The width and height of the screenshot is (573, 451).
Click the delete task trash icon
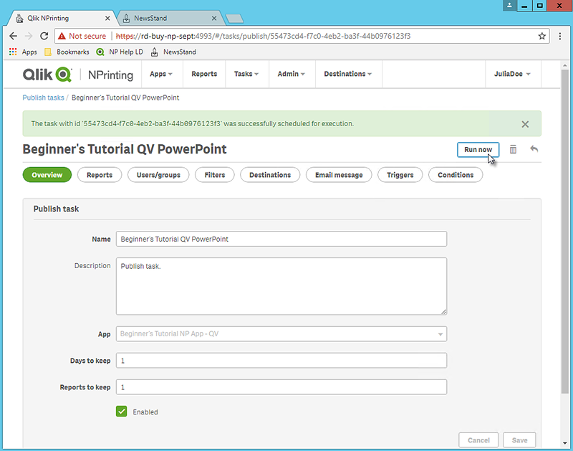tap(513, 149)
